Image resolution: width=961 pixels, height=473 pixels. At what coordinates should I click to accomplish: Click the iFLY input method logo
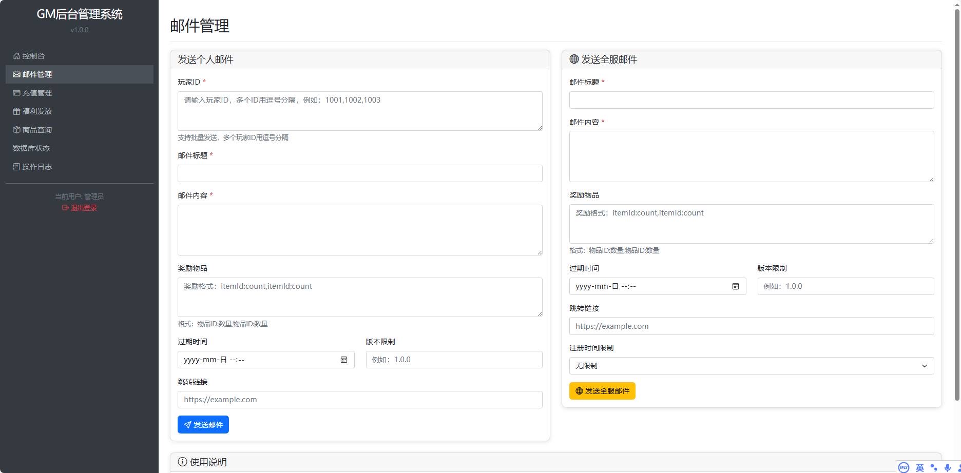[904, 467]
